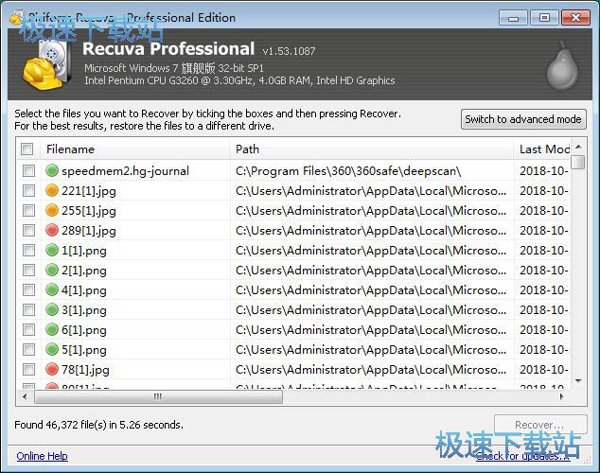This screenshot has height=473, width=600.
Task: Tick checkbox for 1[1].png
Action: (x=28, y=250)
